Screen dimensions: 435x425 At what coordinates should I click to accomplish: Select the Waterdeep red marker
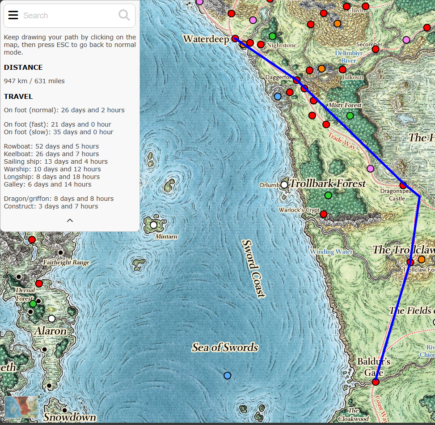(x=235, y=38)
